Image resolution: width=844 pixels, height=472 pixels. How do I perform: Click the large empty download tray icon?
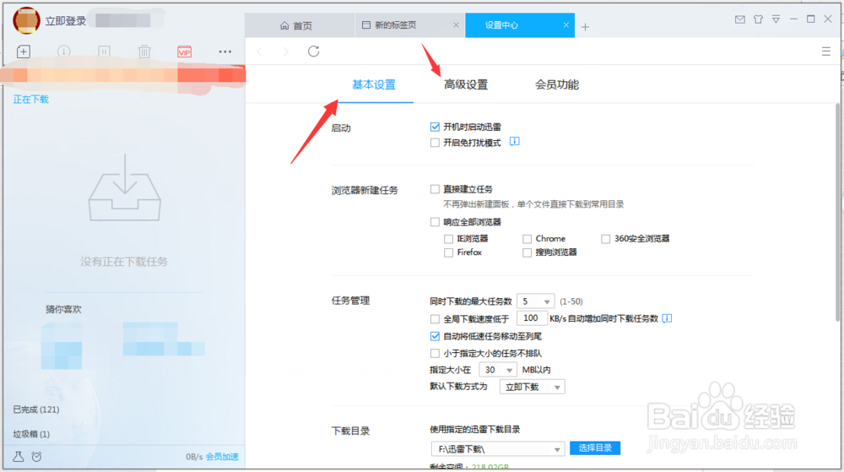(x=125, y=187)
